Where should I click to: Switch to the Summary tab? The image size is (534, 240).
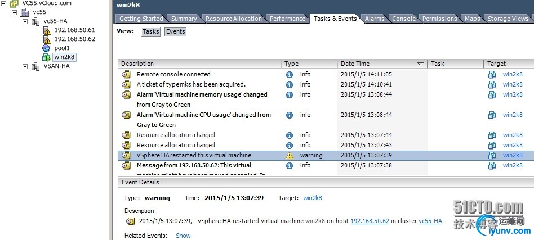pyautogui.click(x=184, y=19)
